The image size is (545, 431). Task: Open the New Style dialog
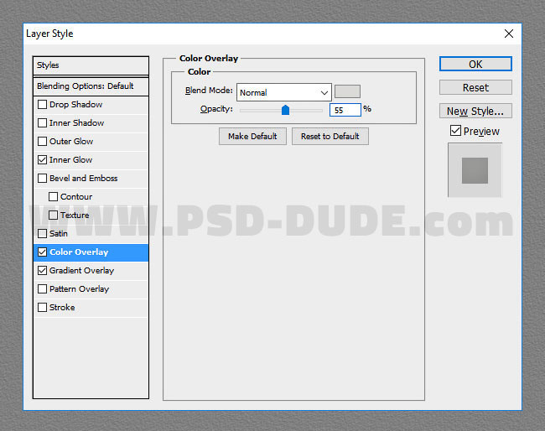point(475,112)
